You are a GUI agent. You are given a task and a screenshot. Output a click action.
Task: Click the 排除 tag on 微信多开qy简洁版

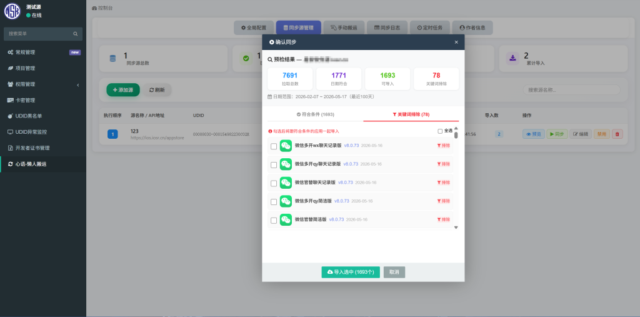click(x=444, y=201)
